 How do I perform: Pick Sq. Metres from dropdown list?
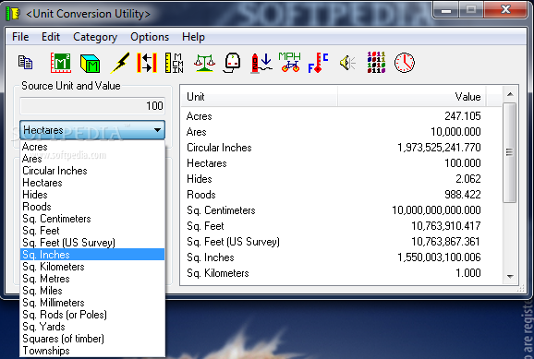(92, 279)
